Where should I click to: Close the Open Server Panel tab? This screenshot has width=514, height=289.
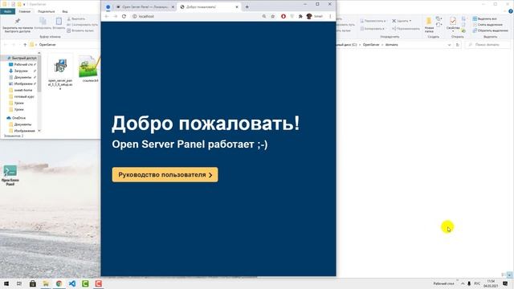(x=173, y=7)
